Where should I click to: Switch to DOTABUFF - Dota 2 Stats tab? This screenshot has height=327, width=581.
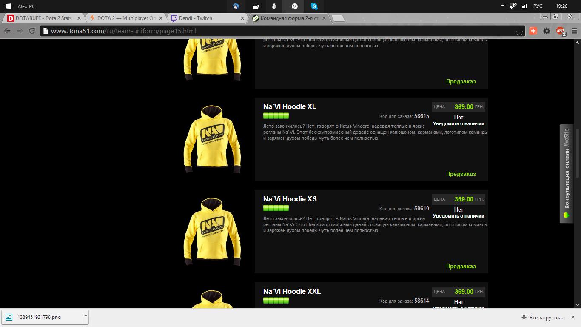pyautogui.click(x=43, y=18)
